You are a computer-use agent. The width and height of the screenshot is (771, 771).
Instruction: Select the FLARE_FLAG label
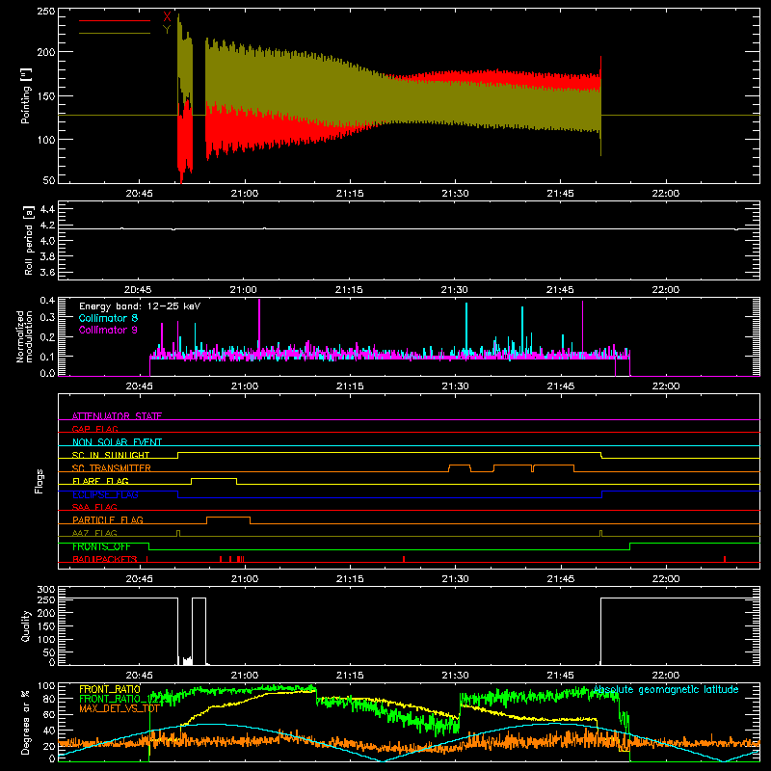point(100,481)
